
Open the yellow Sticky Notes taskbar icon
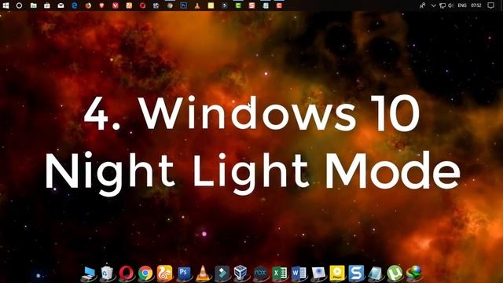[x=211, y=6]
